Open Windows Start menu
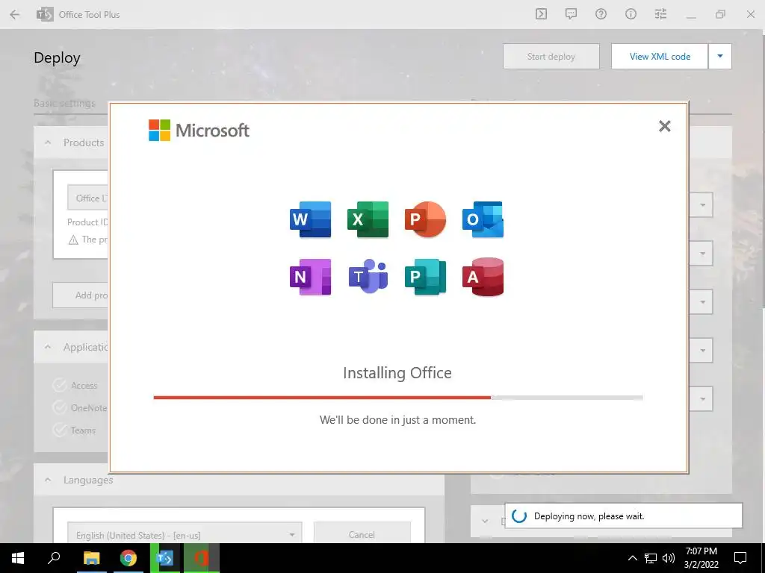Image resolution: width=765 pixels, height=573 pixels. coord(18,558)
